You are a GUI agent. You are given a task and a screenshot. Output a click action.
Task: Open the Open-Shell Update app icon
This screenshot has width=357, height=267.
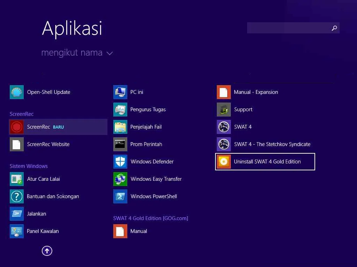[17, 92]
